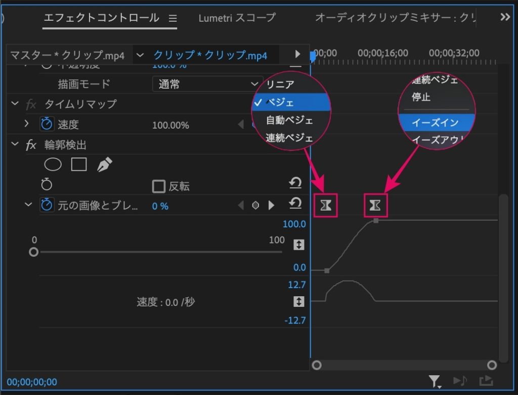
Task: Click the timeline view play arrow button
Action: coord(297,54)
